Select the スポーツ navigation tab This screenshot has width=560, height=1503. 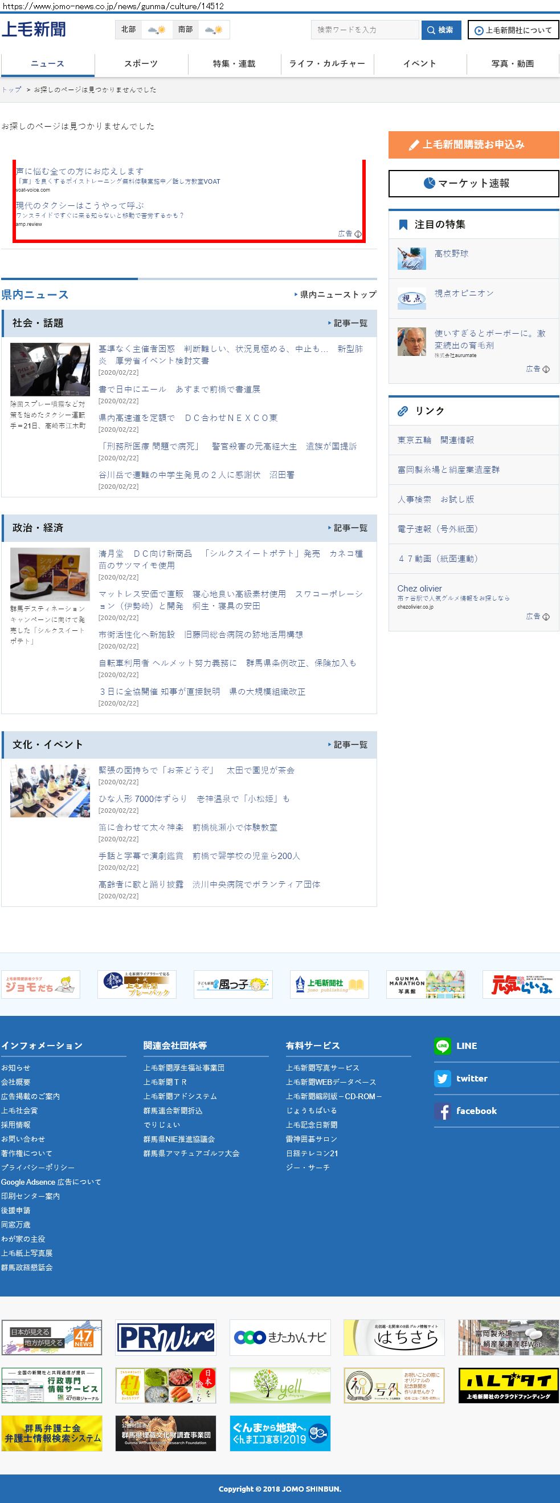click(x=141, y=63)
